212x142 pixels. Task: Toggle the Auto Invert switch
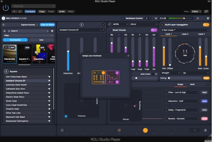point(155,74)
